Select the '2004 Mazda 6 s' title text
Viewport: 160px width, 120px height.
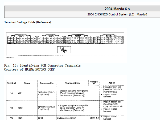point(117,9)
